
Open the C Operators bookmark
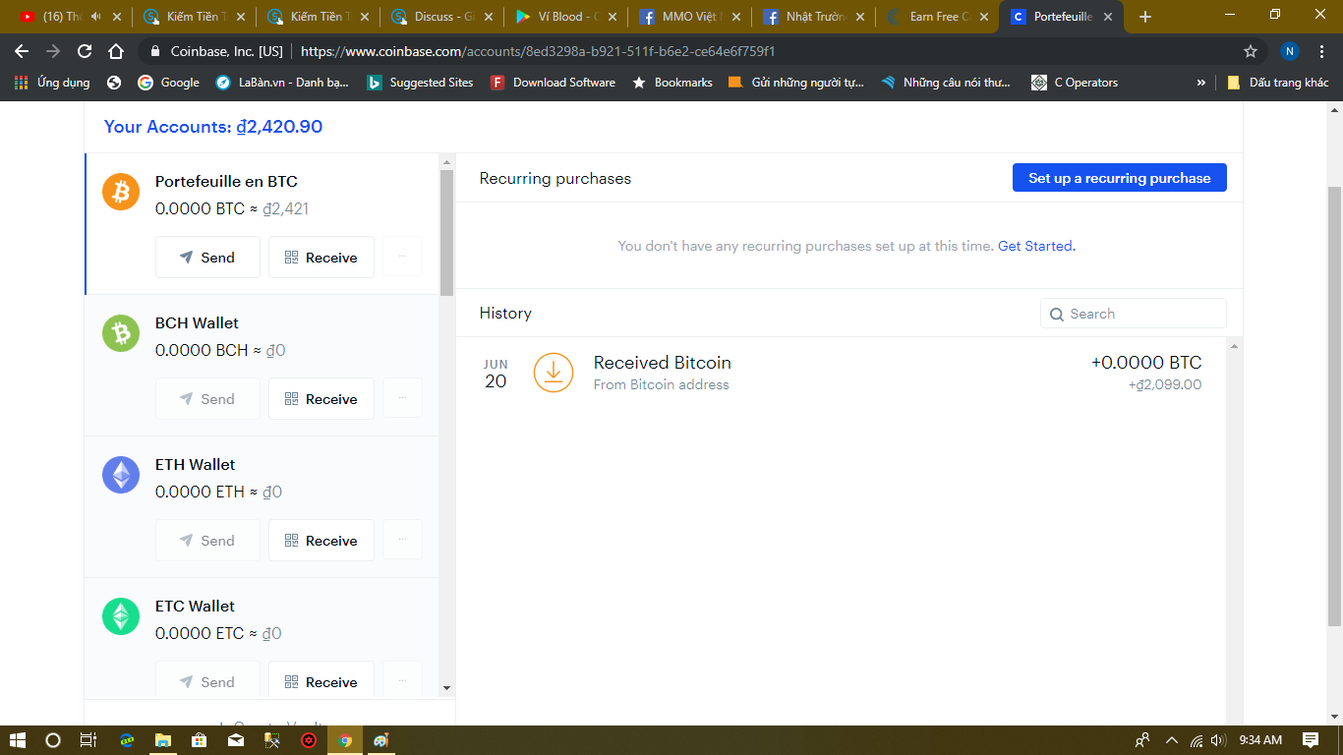point(1075,83)
